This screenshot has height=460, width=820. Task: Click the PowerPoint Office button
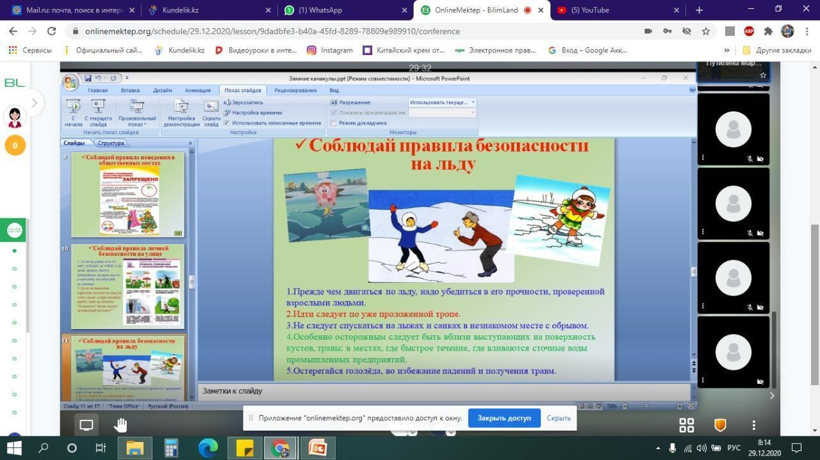pos(70,82)
